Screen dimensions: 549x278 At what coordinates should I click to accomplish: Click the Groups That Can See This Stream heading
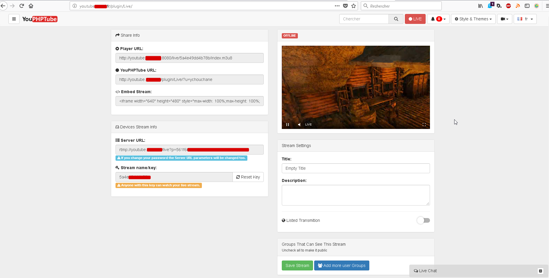click(314, 244)
